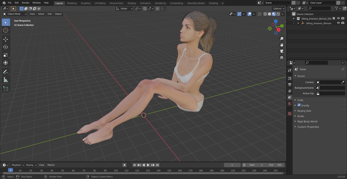Open the File menu
Viewport: 347px width, 179px height.
click(10, 3)
